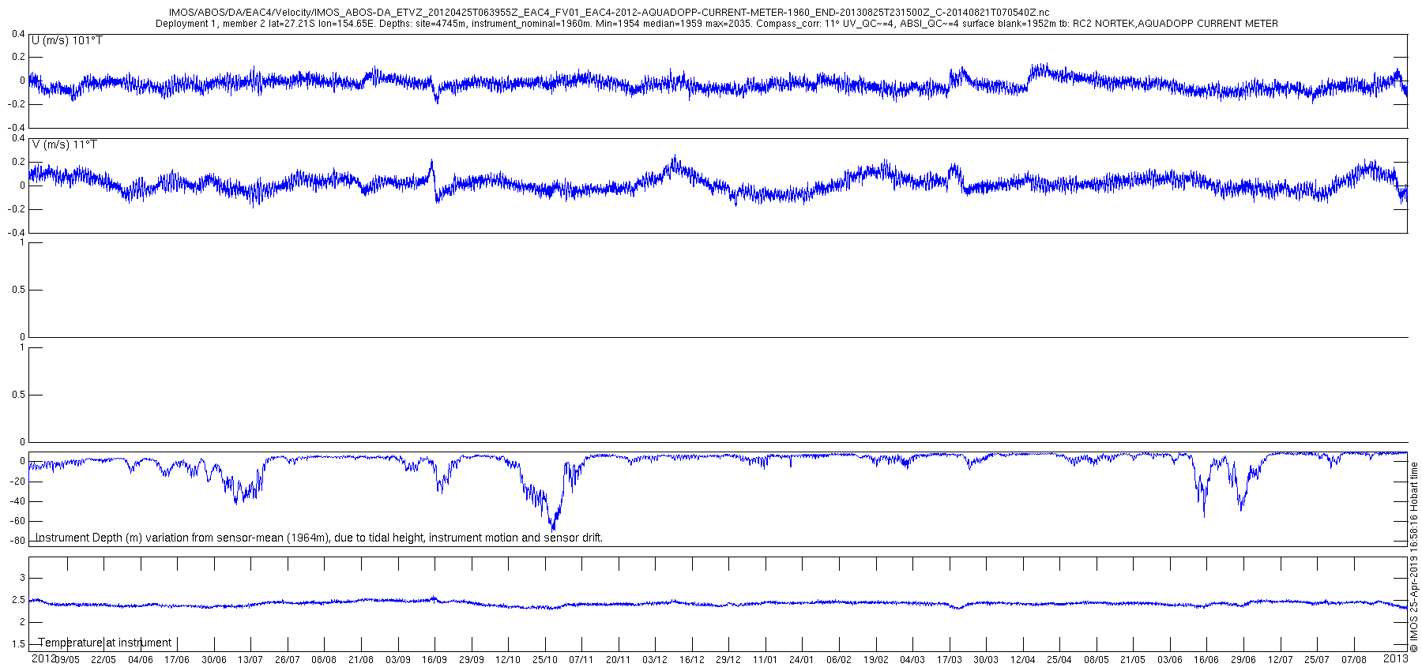The image size is (1422, 671).
Task: Click the '04/06' date tick label
Action: [141, 660]
